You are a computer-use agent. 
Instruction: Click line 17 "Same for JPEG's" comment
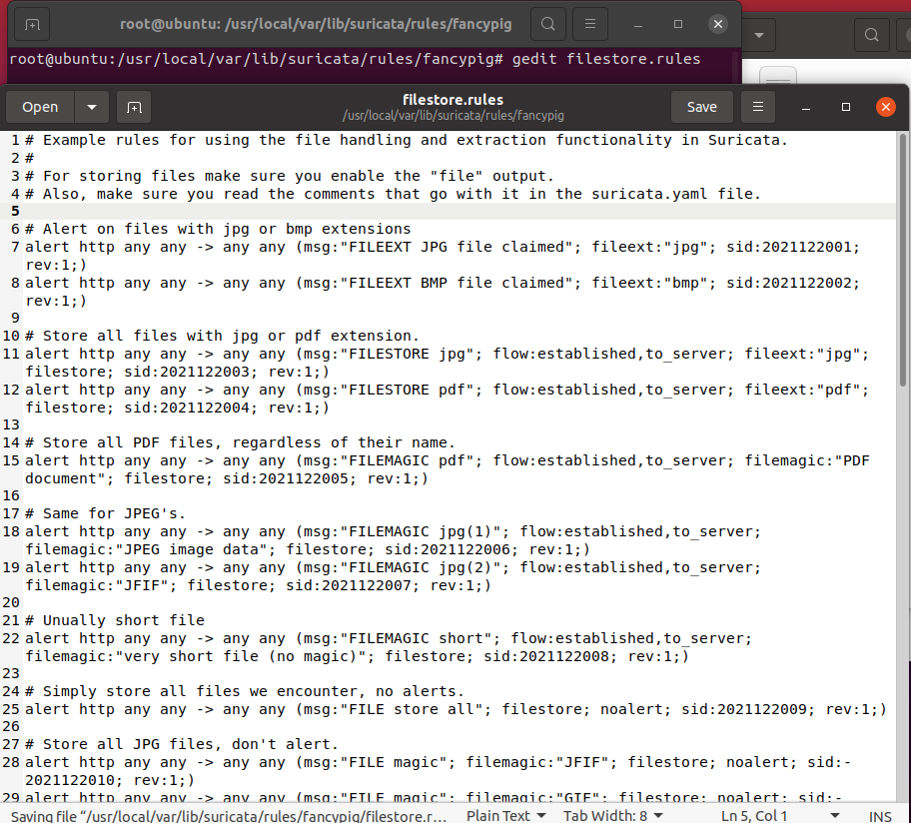point(105,513)
